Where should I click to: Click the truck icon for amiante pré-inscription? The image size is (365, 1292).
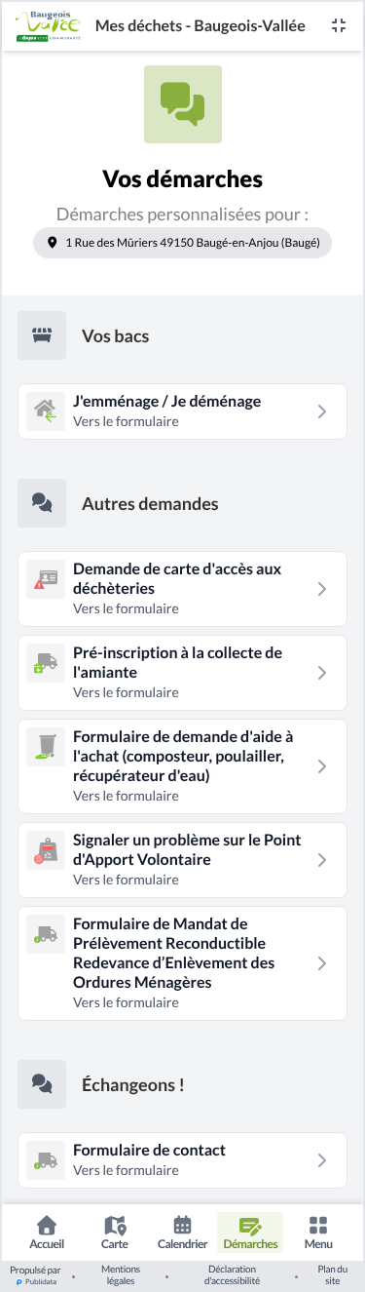click(x=46, y=663)
